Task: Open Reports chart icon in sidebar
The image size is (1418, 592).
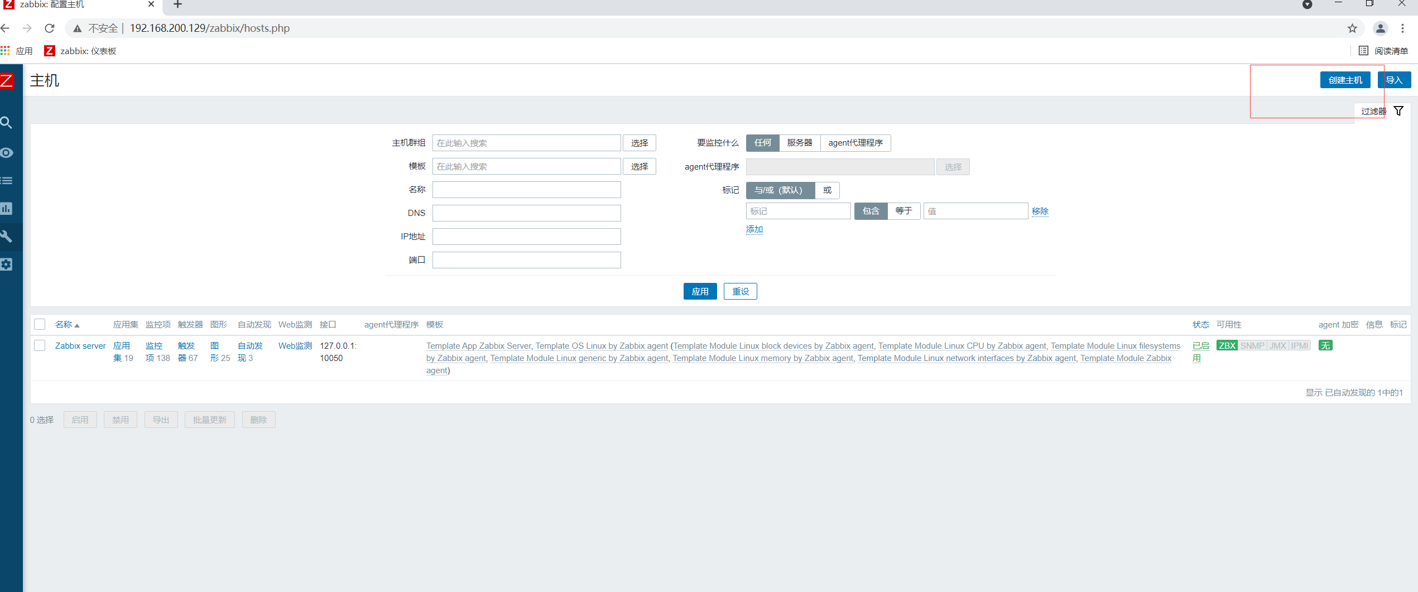Action: click(7, 208)
